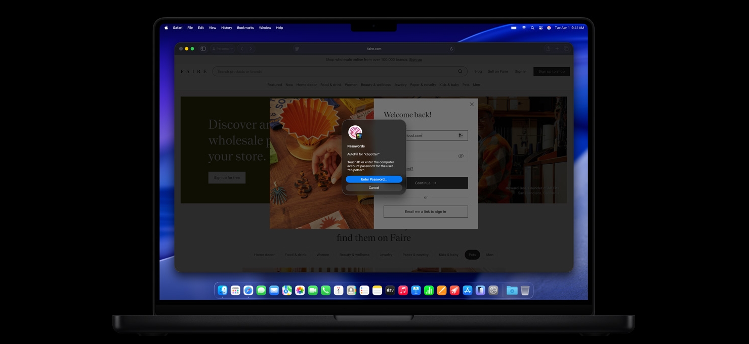The width and height of the screenshot is (749, 344).
Task: Click the search magnifier in Faire search bar
Action: click(460, 71)
